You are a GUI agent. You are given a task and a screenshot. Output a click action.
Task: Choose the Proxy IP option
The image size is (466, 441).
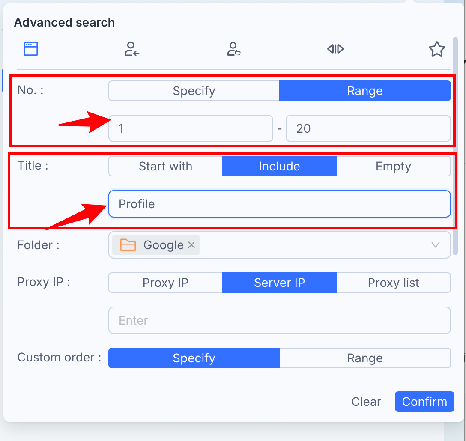[165, 283]
